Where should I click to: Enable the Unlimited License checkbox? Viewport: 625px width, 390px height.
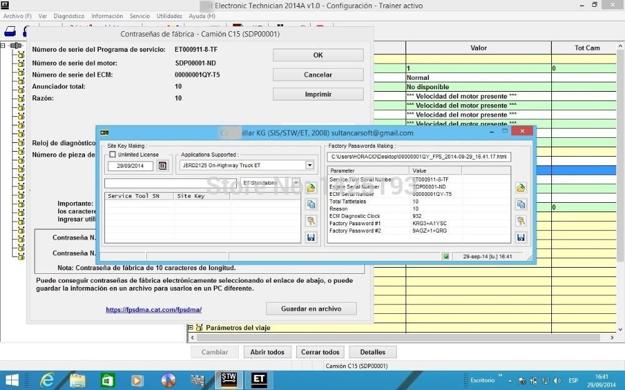pos(112,154)
